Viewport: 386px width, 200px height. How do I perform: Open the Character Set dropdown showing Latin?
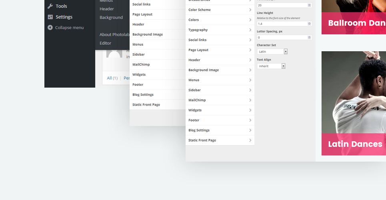272,52
